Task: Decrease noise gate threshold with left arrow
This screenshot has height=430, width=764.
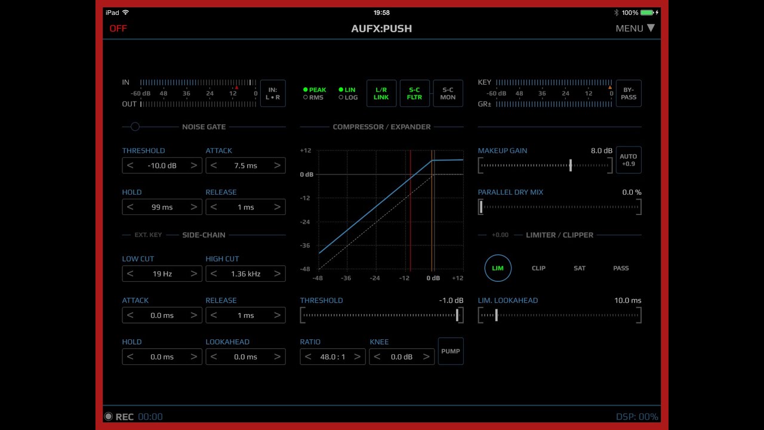Action: [130, 165]
